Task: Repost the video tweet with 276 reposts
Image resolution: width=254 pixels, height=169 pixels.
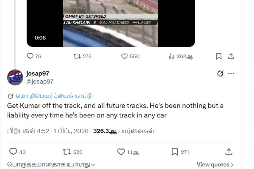Action: point(77,56)
